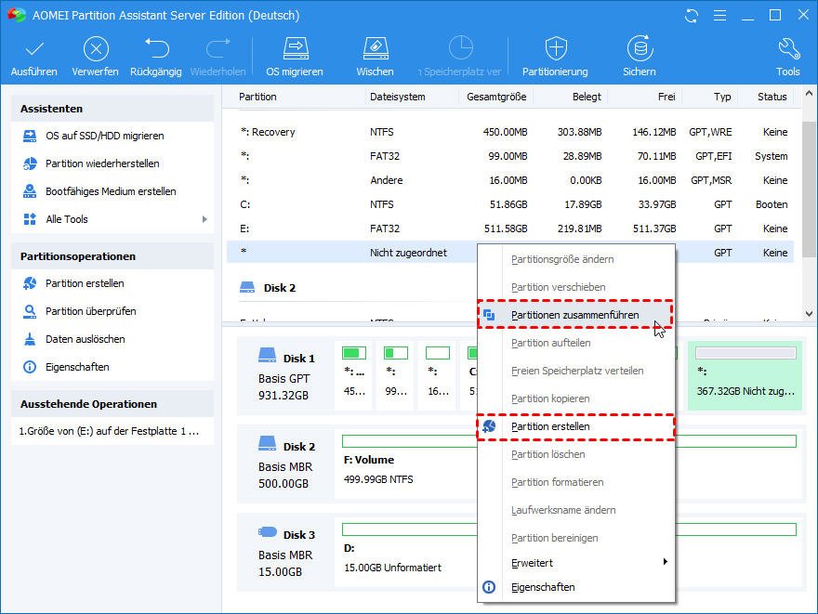Launch Partition wiederherstellen assistant

point(102,163)
